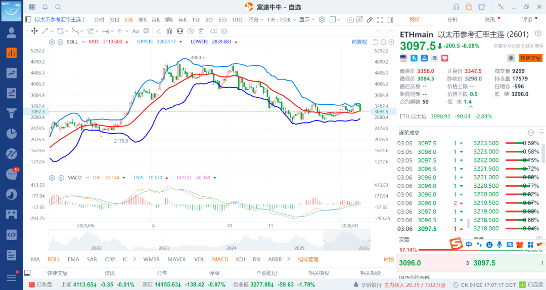Expand the MACD indicator dropdown arrow
Screen dimensions: 546x290
click(87, 178)
